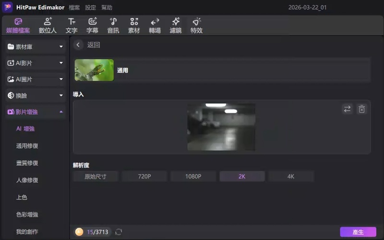Viewport: 384px width, 240px height.
Task: Expand the 換臉 face swap section
Action: pos(35,96)
